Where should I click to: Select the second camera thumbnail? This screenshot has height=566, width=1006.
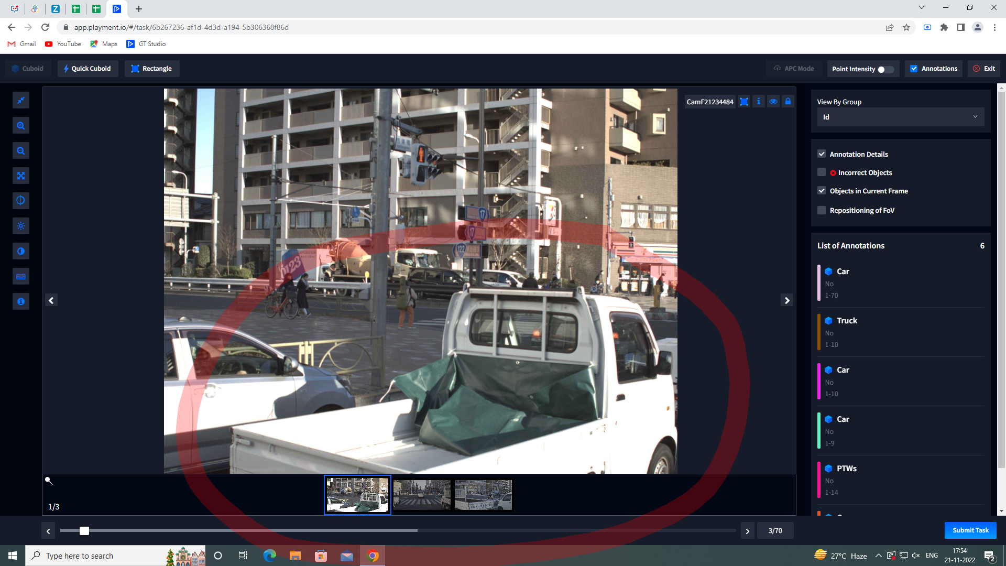pos(421,495)
